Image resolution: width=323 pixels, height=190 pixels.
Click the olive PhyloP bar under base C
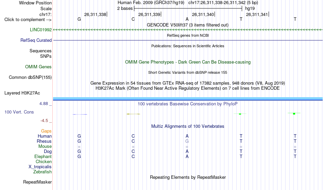[x=133, y=114]
